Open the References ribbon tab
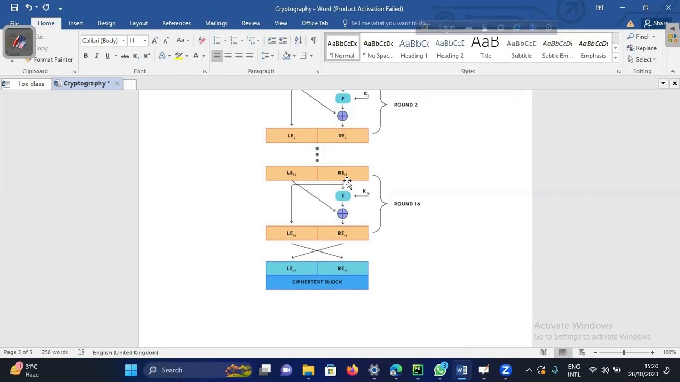The width and height of the screenshot is (680, 382). pyautogui.click(x=176, y=23)
